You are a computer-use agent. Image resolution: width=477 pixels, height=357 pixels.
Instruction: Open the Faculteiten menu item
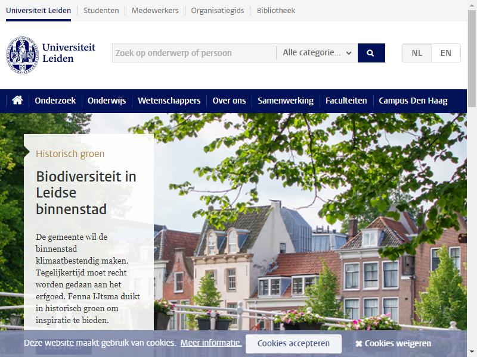[346, 101]
